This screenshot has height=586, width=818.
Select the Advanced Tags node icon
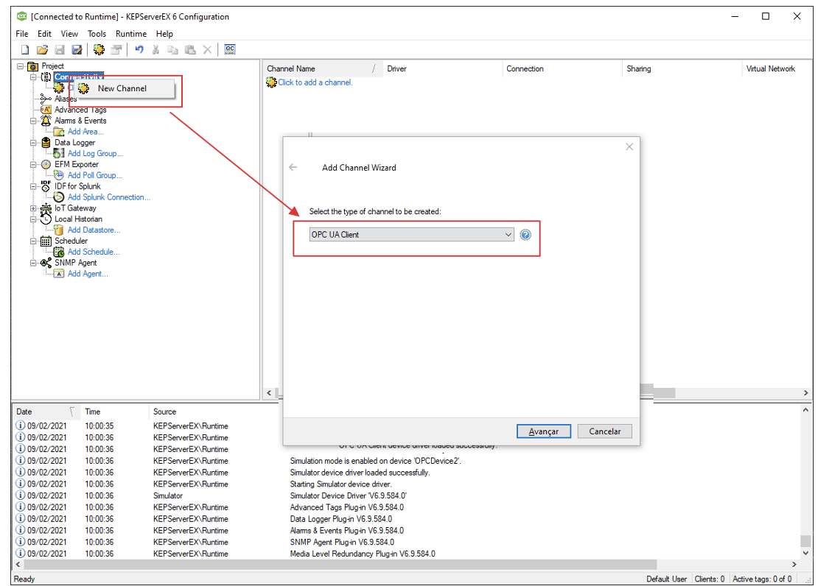46,110
